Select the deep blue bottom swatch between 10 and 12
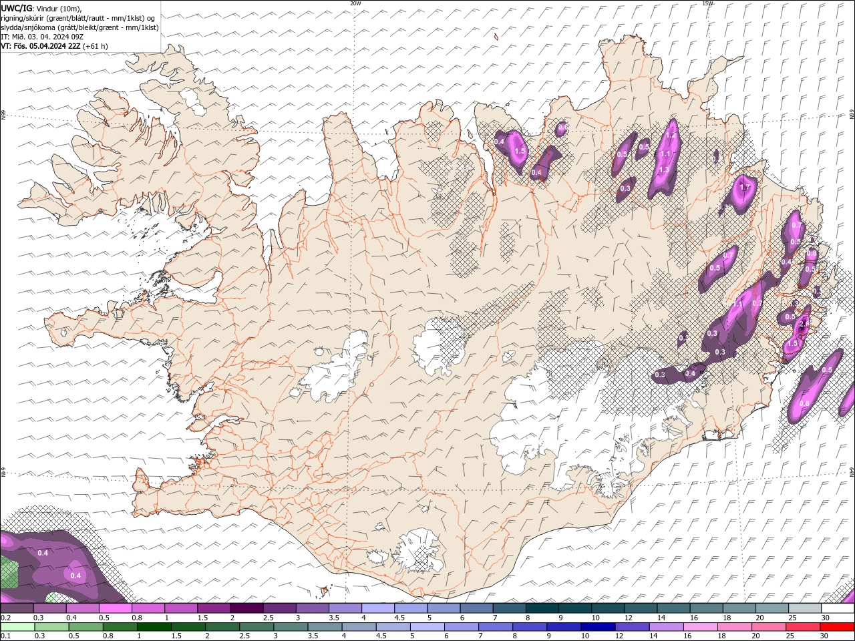855x641 pixels. click(598, 627)
